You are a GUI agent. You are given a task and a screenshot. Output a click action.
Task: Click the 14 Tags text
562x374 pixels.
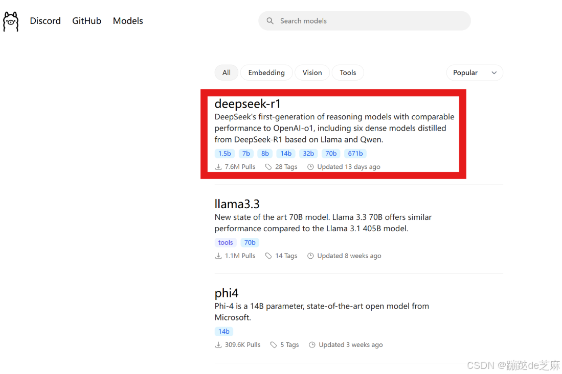pos(286,256)
